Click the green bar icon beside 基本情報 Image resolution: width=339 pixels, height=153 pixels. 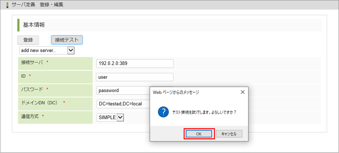(x=18, y=25)
